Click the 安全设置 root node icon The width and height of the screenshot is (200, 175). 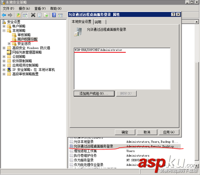4,22
